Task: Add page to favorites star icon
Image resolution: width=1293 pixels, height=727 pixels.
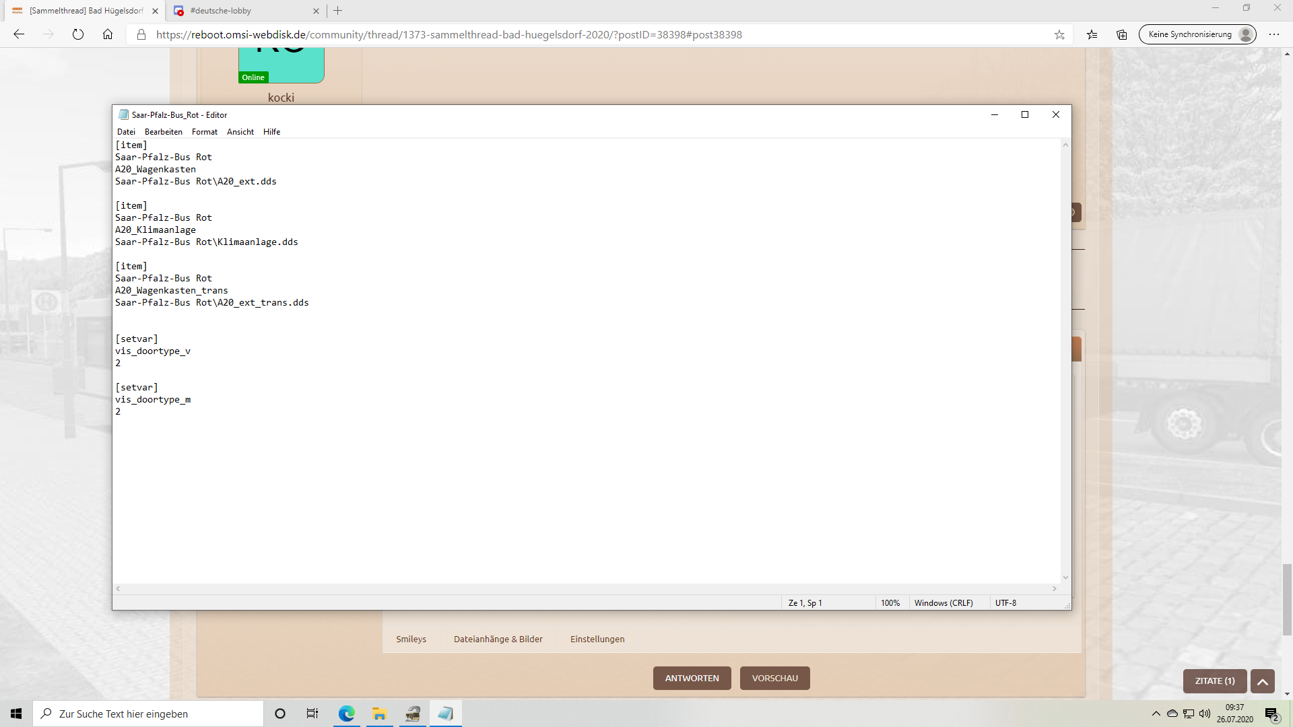Action: pyautogui.click(x=1059, y=34)
